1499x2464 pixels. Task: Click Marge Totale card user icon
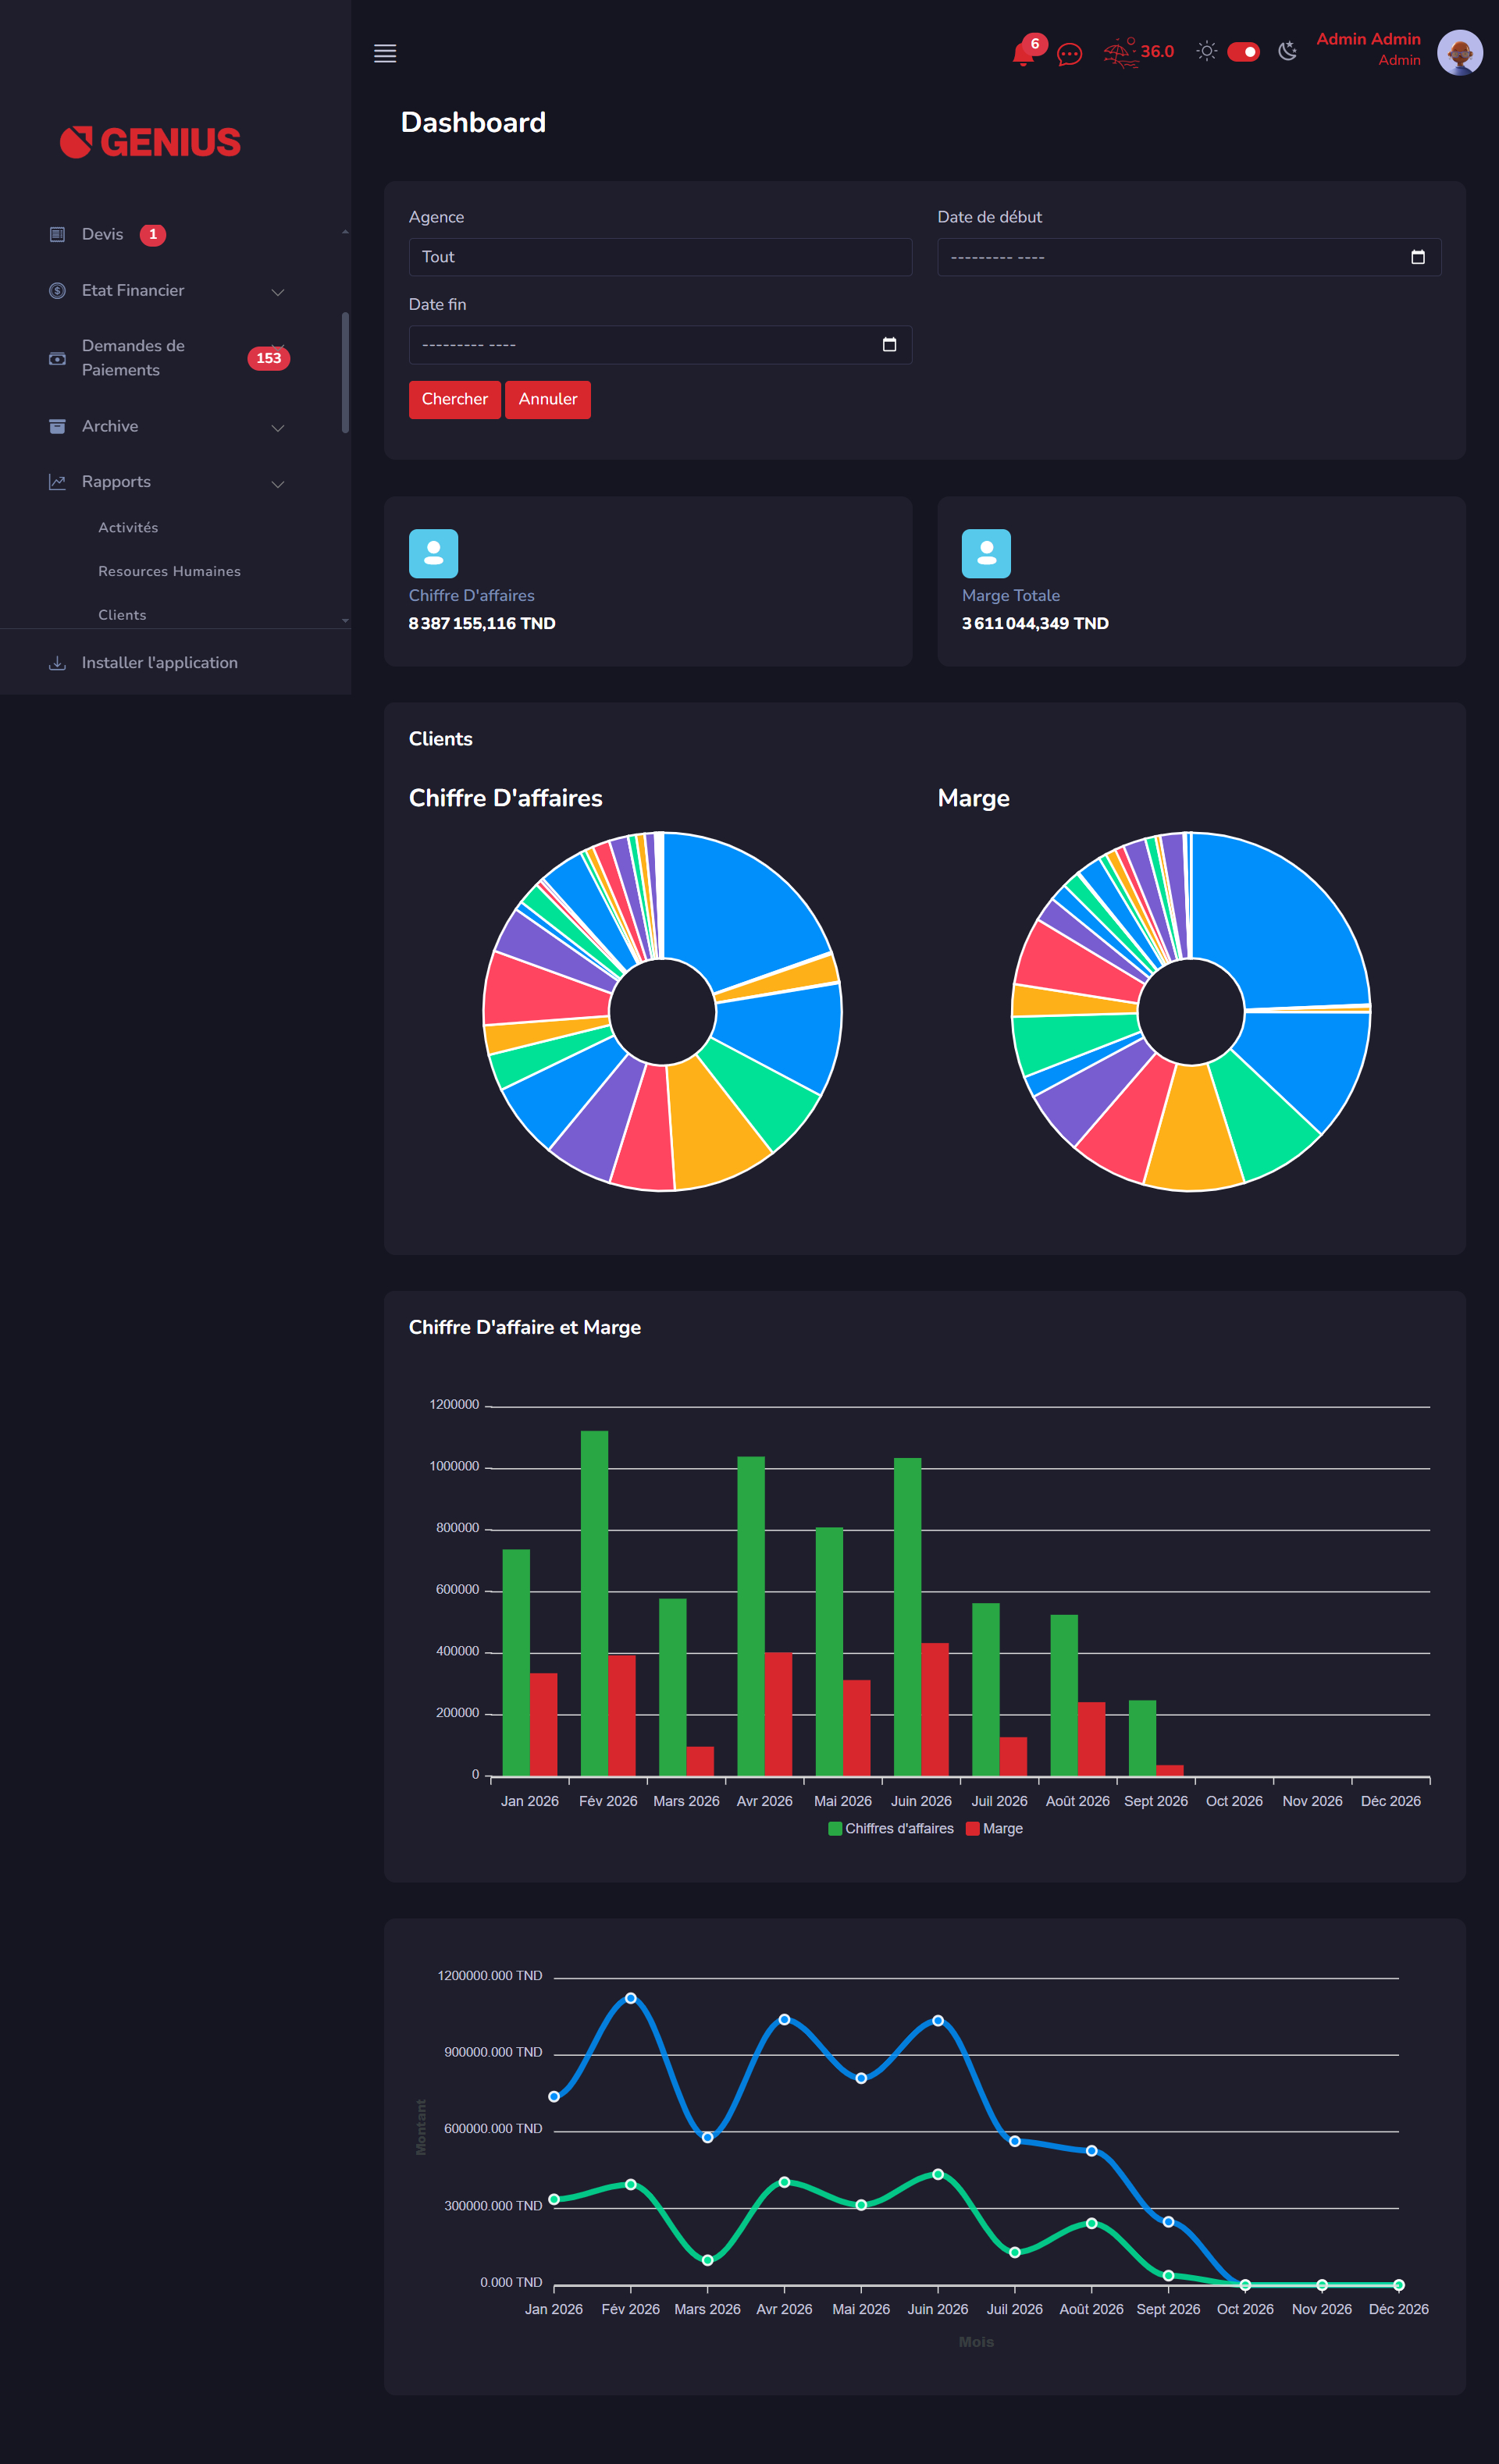[986, 553]
